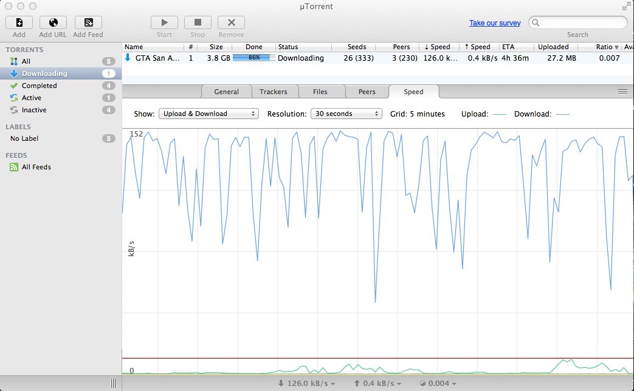The height and width of the screenshot is (391, 634).
Task: Sort by the Done column header
Action: 254,47
